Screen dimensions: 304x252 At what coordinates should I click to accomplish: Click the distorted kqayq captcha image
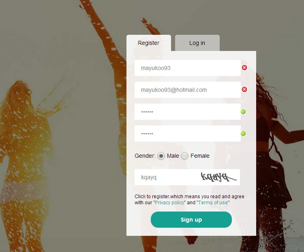click(x=219, y=177)
